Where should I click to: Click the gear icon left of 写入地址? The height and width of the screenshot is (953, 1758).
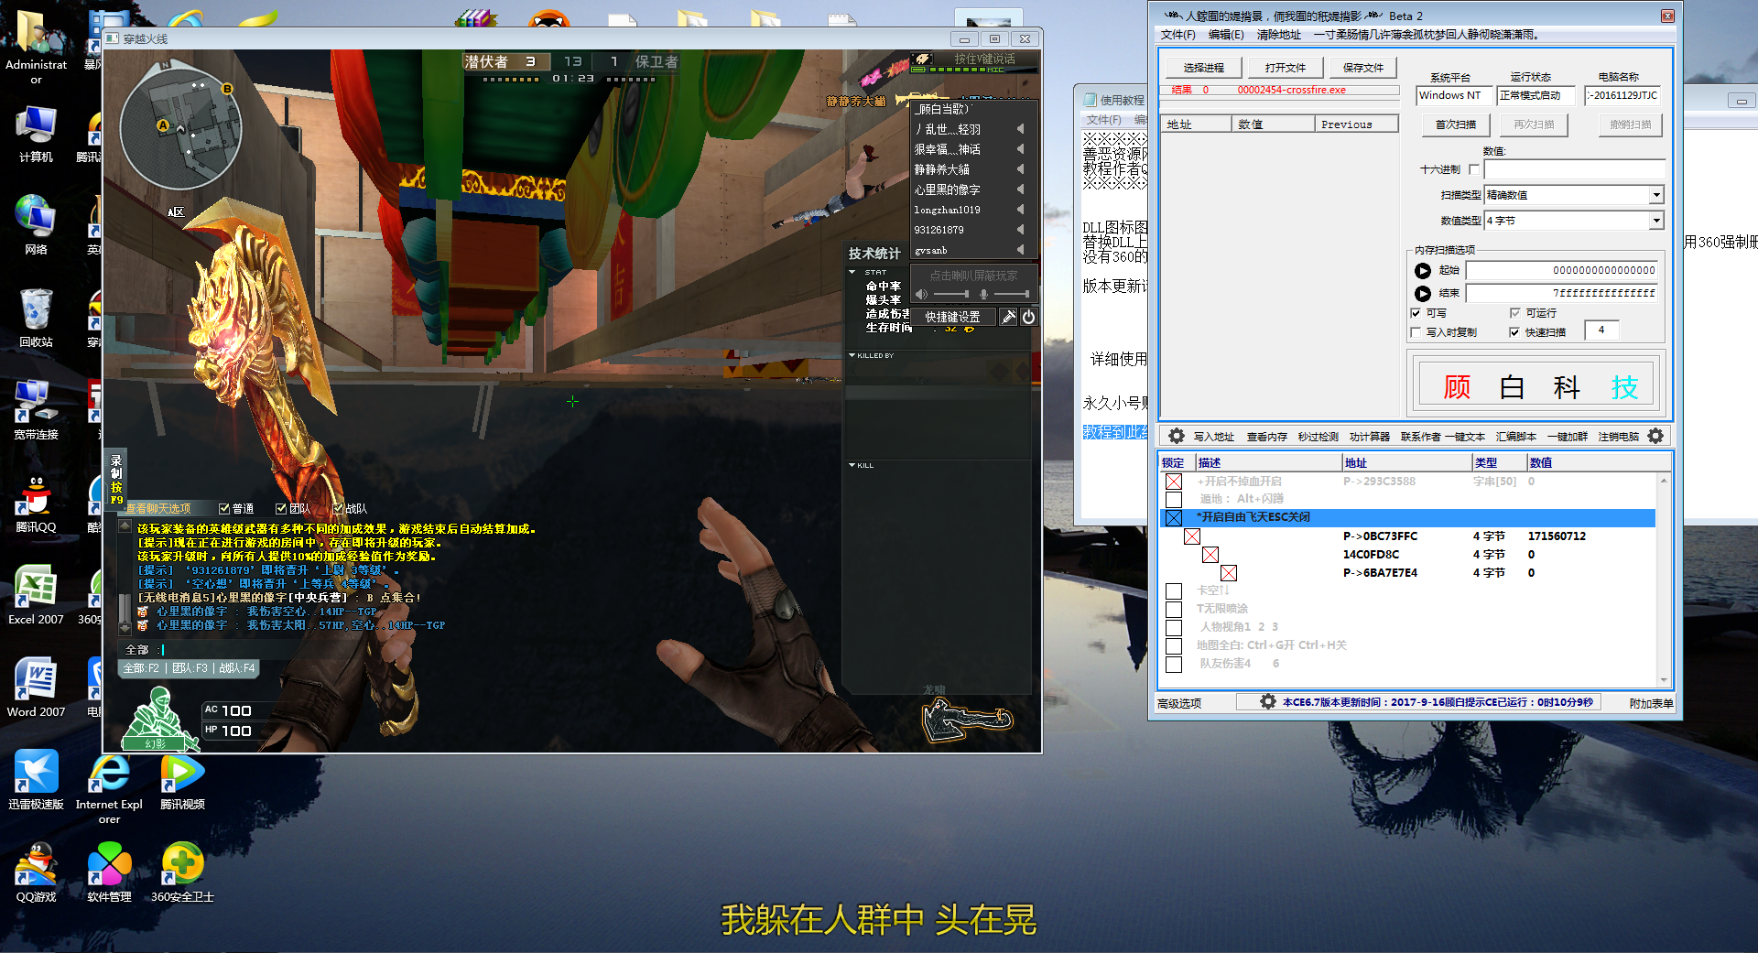click(x=1177, y=437)
